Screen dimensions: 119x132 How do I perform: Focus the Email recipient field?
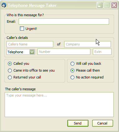(x=64, y=21)
